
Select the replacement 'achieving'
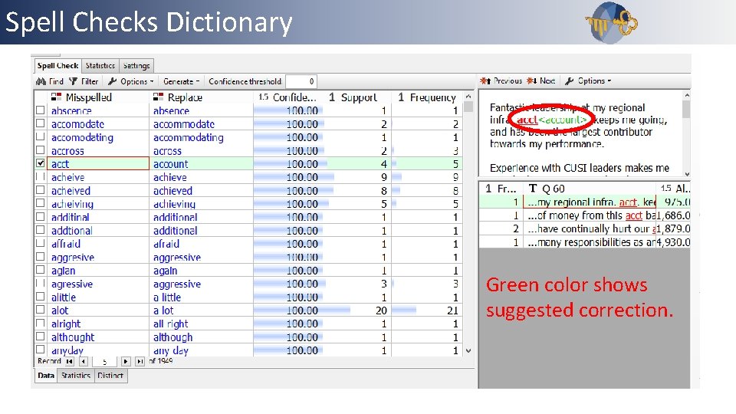pos(174,204)
